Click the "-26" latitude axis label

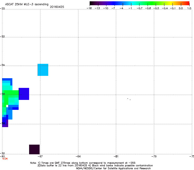point(2,94)
